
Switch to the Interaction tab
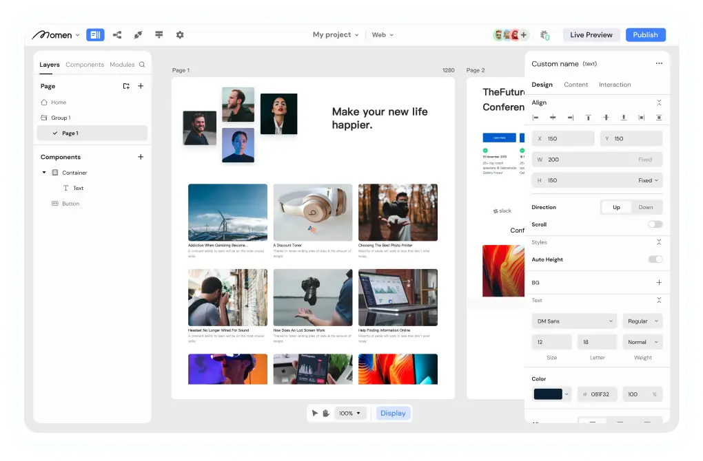pos(615,85)
